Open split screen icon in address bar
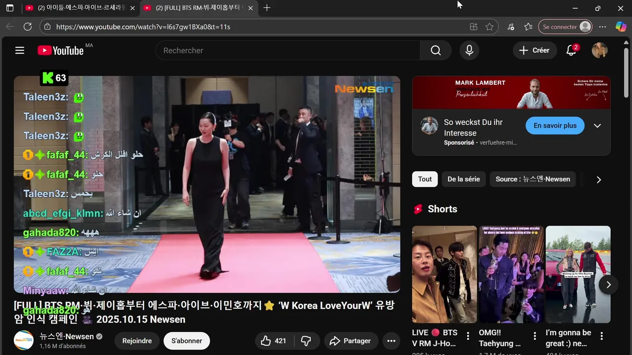The width and height of the screenshot is (632, 355). (x=474, y=27)
